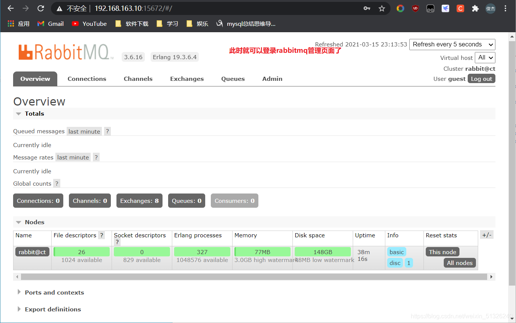Switch to the Queues tab
The image size is (516, 323).
tap(233, 79)
